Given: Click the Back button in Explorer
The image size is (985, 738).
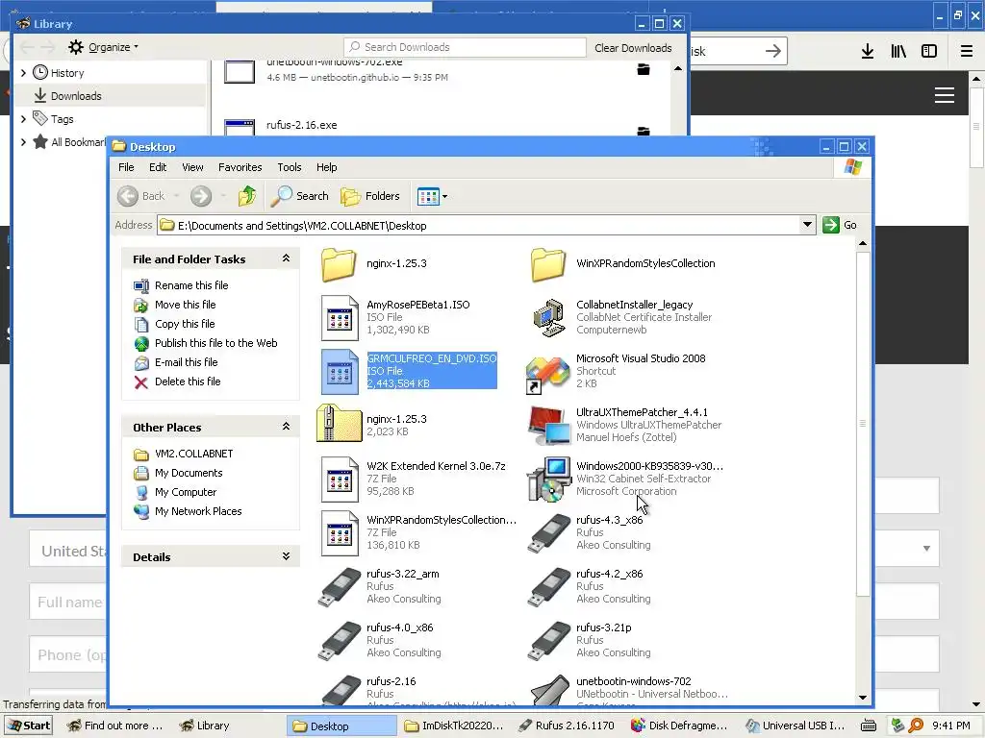Looking at the screenshot, I should click(x=141, y=196).
